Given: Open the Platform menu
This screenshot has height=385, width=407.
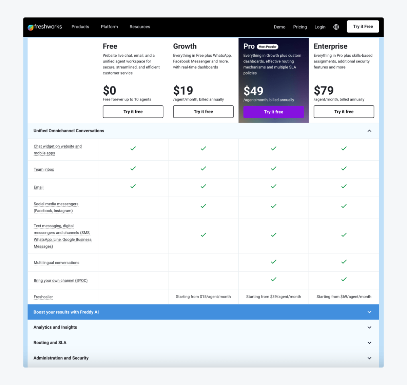Looking at the screenshot, I should click(109, 26).
